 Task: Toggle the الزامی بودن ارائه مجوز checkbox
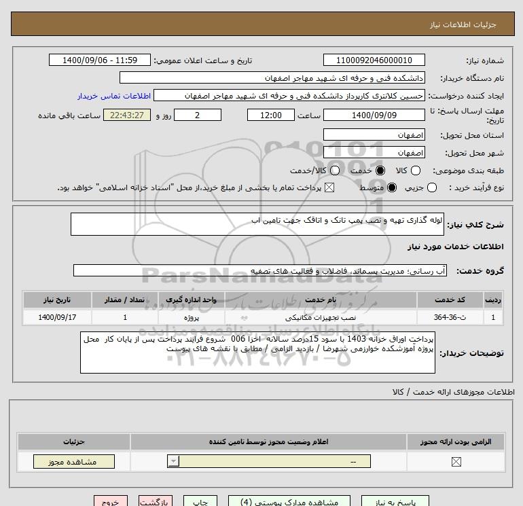[456, 462]
